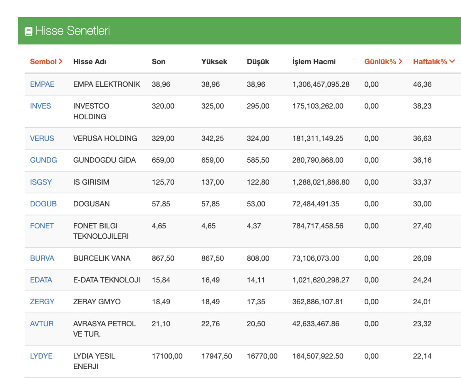
Task: Open the BURVA stock link
Action: (x=42, y=258)
